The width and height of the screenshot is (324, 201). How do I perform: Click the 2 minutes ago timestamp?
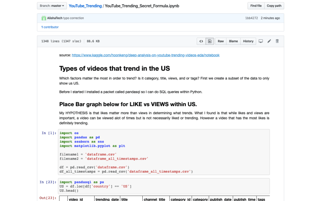click(x=270, y=18)
